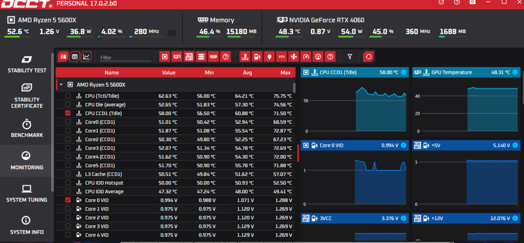Toggle CPU hardware sensor filter icon
The width and height of the screenshot is (524, 243).
tap(164, 56)
